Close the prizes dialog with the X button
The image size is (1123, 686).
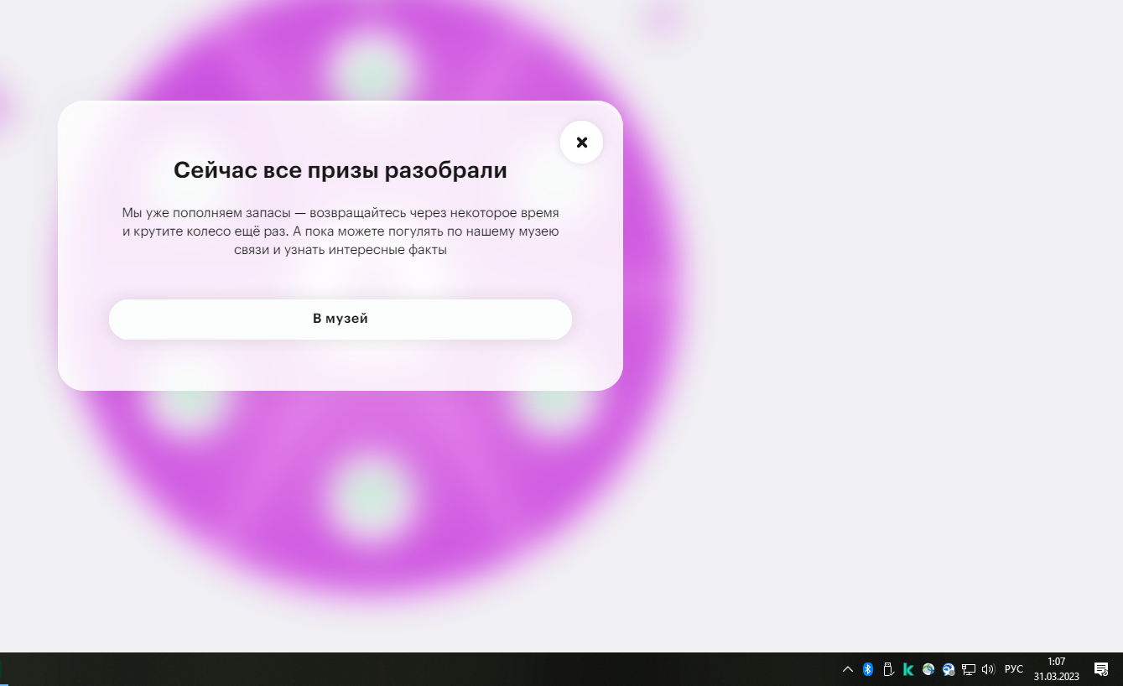(x=581, y=143)
